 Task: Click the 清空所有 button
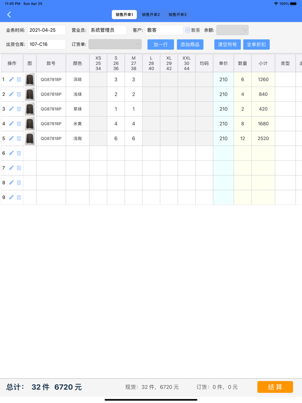(x=227, y=45)
